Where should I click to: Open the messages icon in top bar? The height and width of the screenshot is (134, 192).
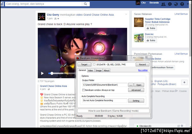click(x=170, y=4)
